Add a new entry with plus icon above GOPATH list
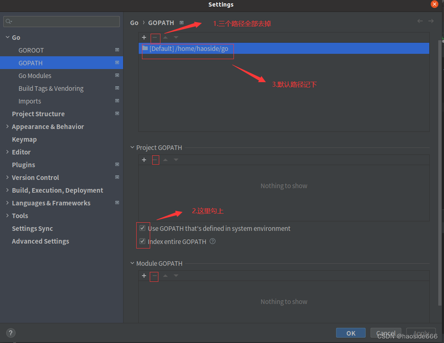 [144, 37]
